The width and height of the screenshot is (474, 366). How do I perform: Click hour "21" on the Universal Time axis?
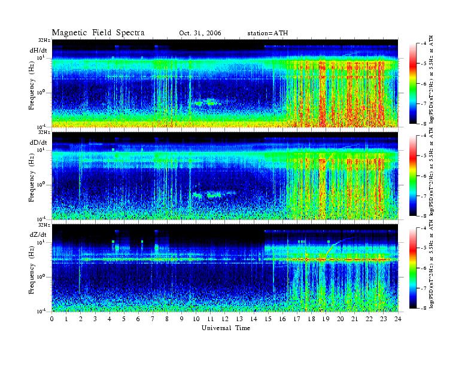click(354, 319)
